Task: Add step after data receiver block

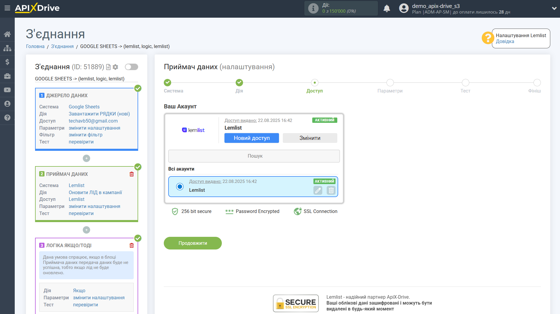Action: click(x=86, y=230)
